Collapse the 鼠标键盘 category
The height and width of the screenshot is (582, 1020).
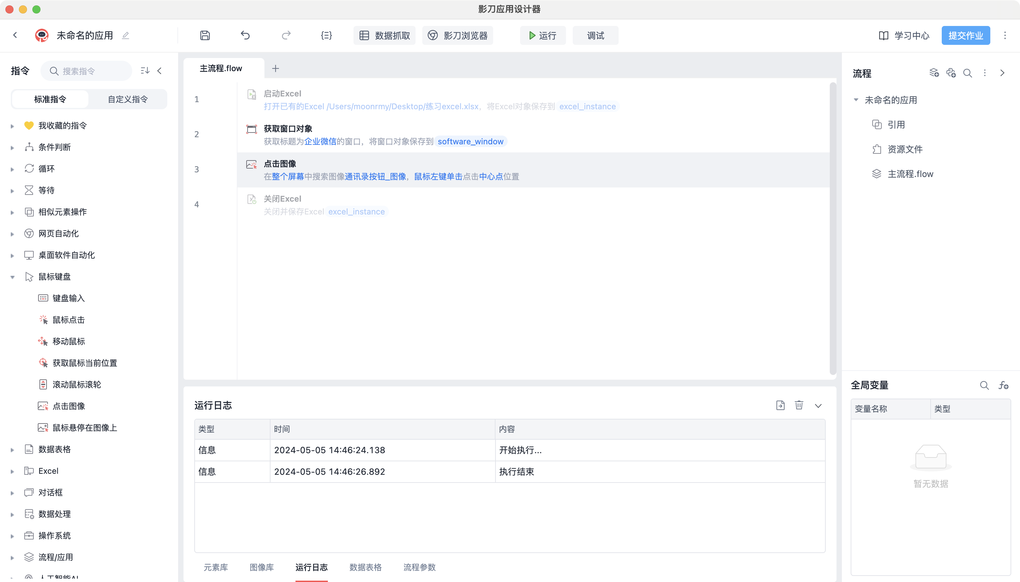click(x=12, y=277)
